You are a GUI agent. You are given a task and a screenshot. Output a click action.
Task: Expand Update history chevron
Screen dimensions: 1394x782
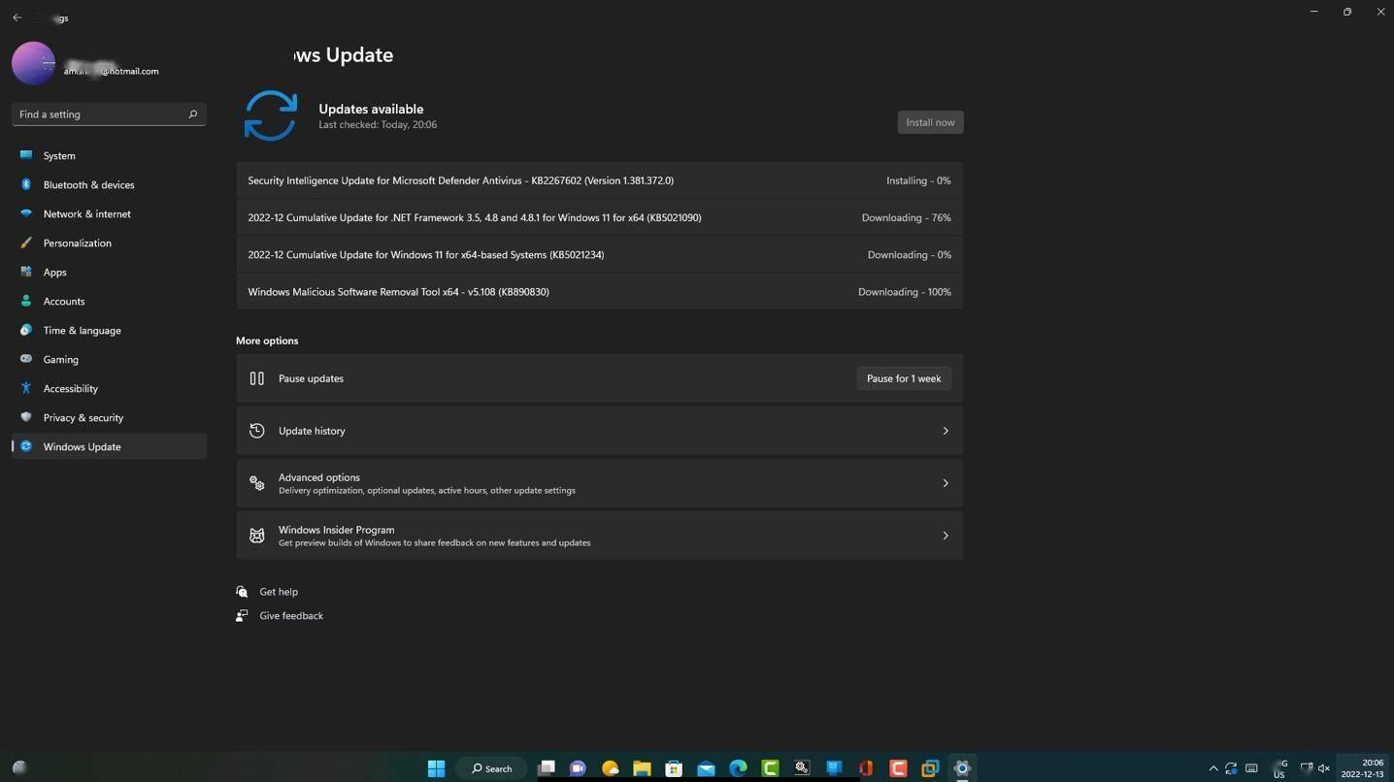pyautogui.click(x=946, y=431)
